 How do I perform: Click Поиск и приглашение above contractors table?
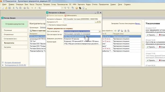point(38,31)
